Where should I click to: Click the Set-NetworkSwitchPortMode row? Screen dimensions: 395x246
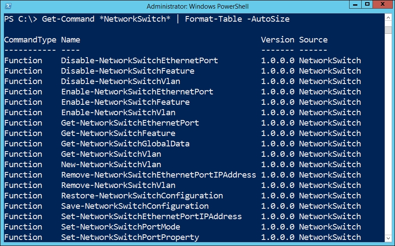pyautogui.click(x=183, y=227)
